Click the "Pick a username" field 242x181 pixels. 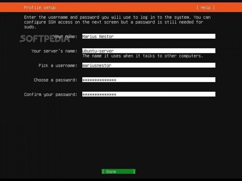point(149,65)
